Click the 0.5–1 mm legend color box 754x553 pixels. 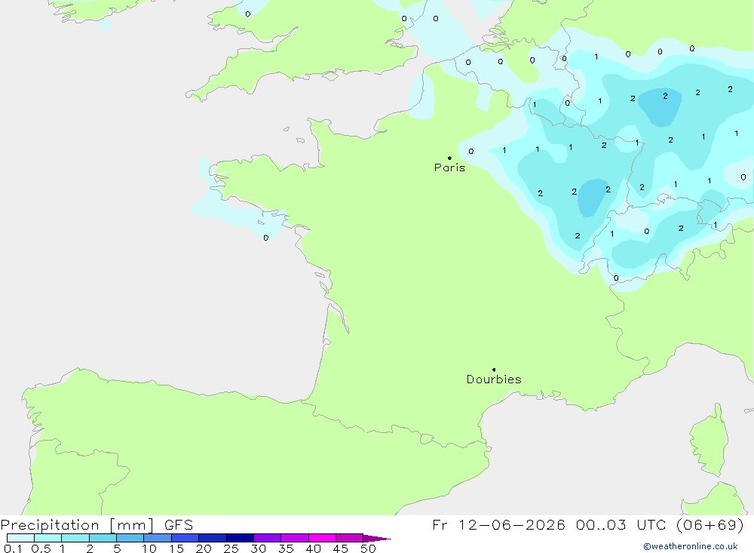48,538
